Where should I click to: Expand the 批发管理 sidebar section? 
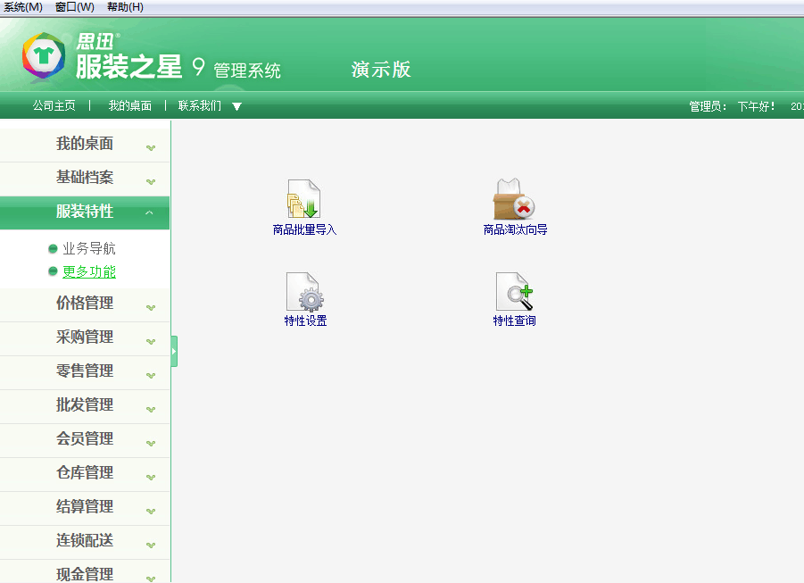85,406
